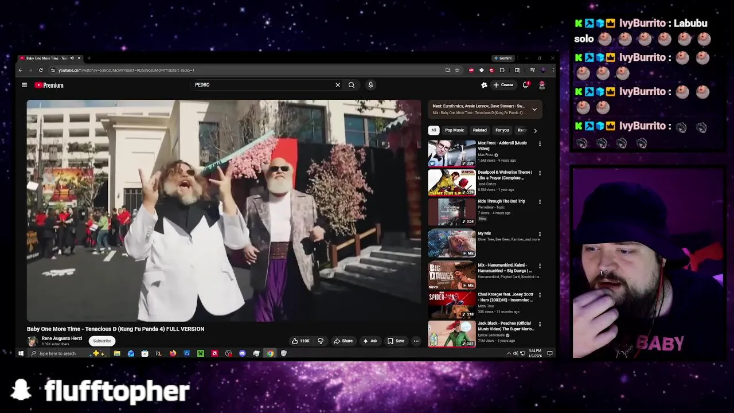Share the Baby One More Time video
Image resolution: width=734 pixels, height=413 pixels.
[x=343, y=341]
